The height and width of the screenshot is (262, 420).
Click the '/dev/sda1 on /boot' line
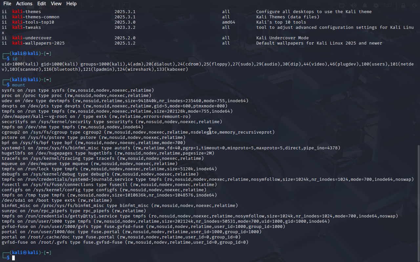(x=57, y=200)
